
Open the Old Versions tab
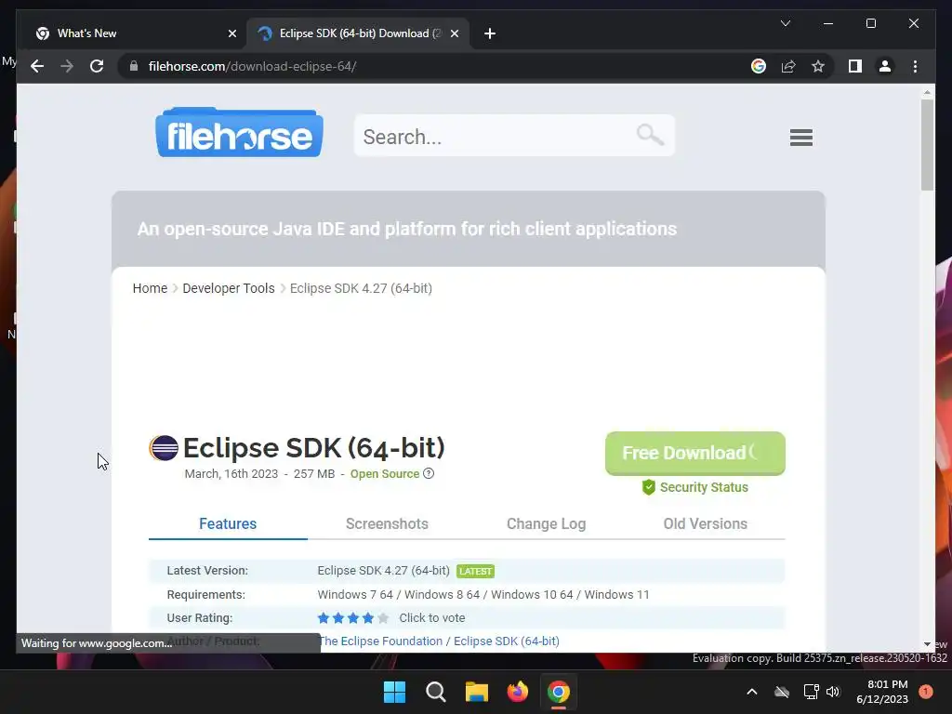point(705,523)
